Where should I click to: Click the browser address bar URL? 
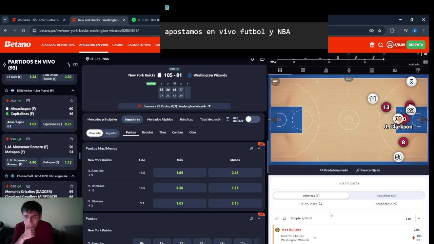click(x=89, y=30)
